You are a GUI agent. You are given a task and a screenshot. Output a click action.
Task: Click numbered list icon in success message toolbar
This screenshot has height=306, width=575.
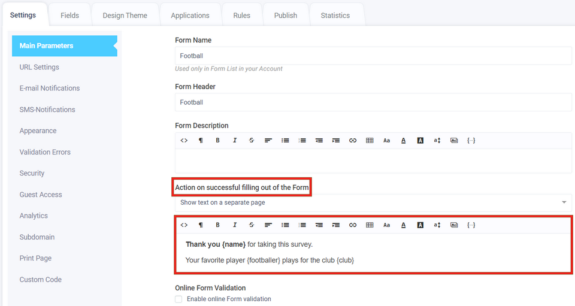[x=302, y=225]
